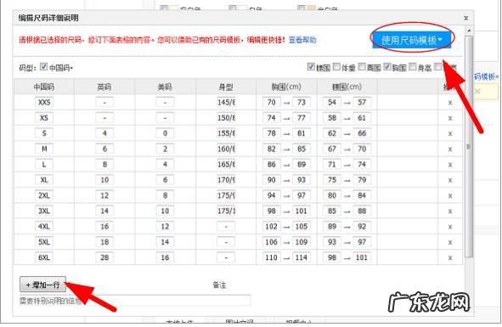The height and width of the screenshot is (327, 502).
Task: Uncheck the 腰围 measurement checkbox
Action: 311,66
